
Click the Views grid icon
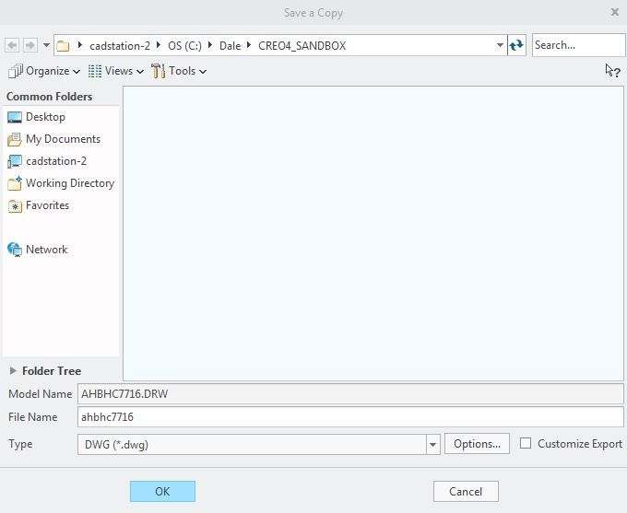tap(95, 71)
